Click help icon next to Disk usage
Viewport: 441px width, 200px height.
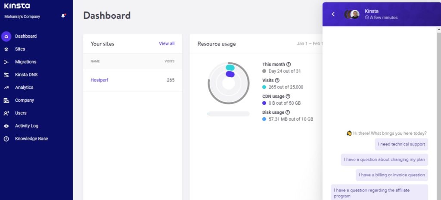click(x=287, y=112)
